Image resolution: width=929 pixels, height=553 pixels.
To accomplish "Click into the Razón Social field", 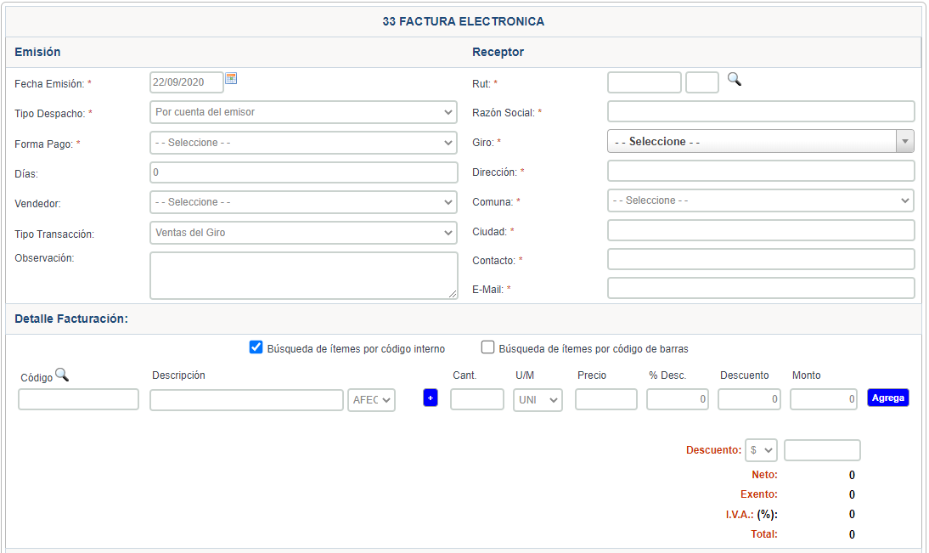I will click(761, 111).
